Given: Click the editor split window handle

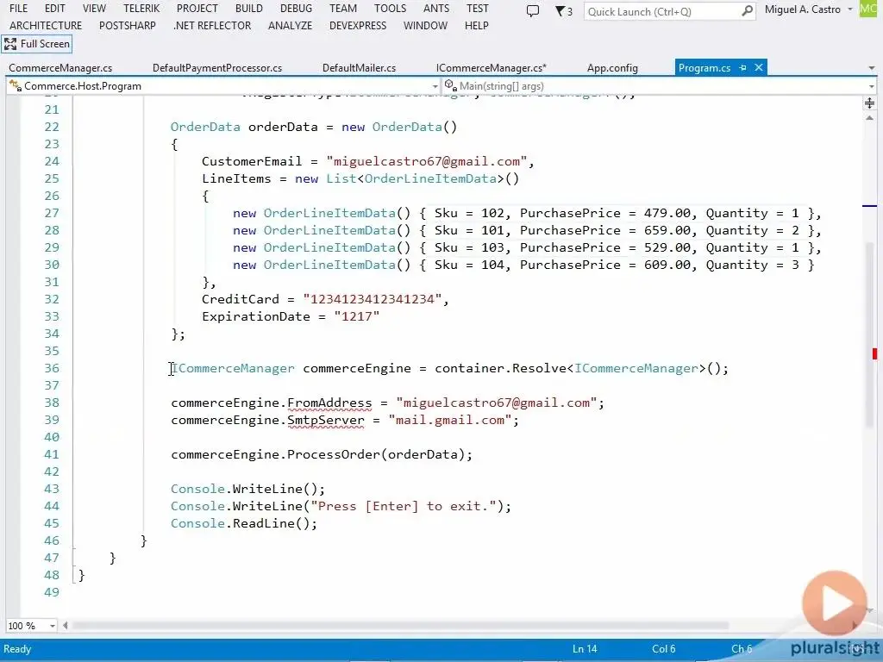Looking at the screenshot, I should click(869, 103).
